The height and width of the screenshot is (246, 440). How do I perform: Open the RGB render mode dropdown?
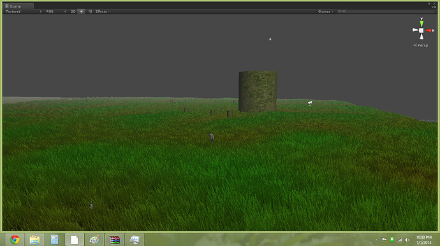tap(56, 11)
